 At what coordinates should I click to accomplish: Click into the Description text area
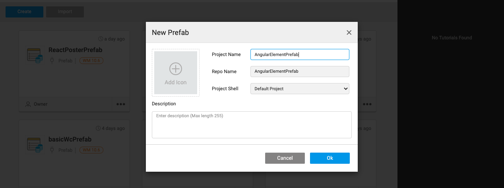tap(252, 125)
